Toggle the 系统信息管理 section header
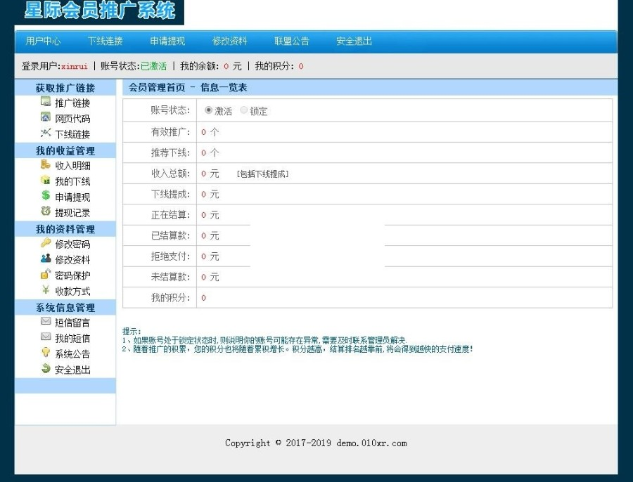The image size is (633, 482). pyautogui.click(x=65, y=307)
